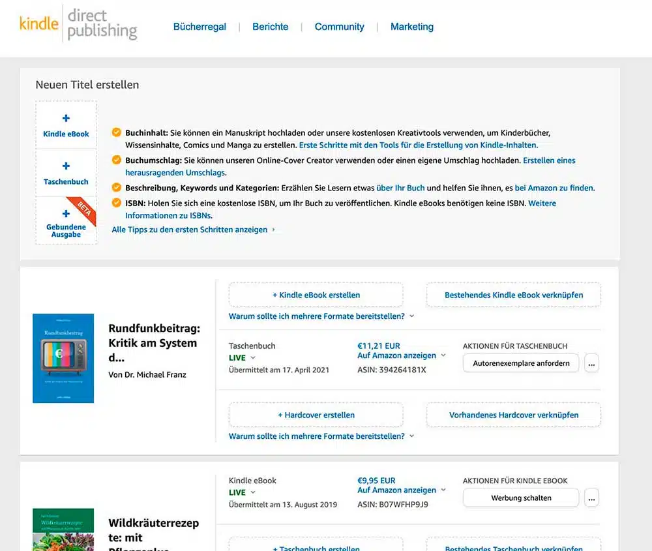Click the orange checkmark beside Beschreibung, Keywords
This screenshot has width=652, height=551.
(x=117, y=188)
